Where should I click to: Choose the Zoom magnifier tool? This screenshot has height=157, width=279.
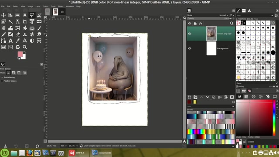click(x=25, y=47)
